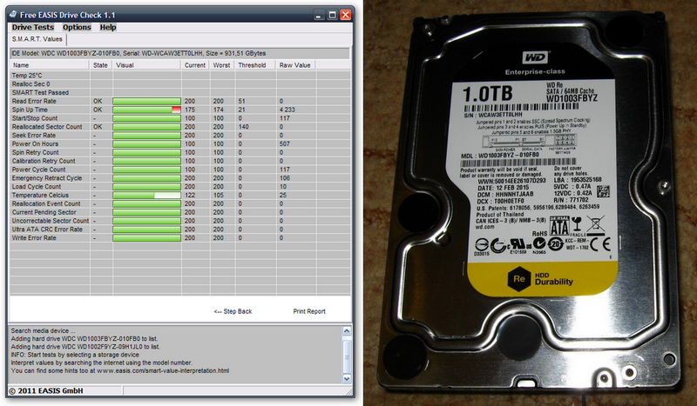The width and height of the screenshot is (697, 406).
Task: Click the Step Back button
Action: tap(233, 311)
